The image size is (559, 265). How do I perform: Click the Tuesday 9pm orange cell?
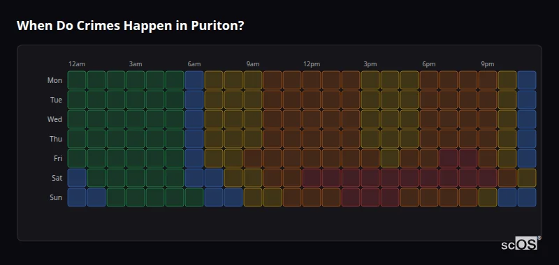pos(487,100)
